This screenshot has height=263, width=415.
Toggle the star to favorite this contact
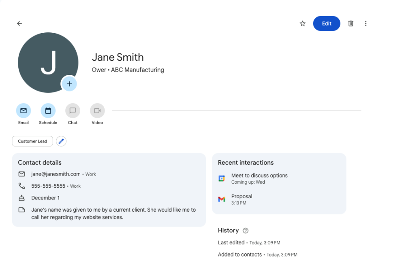[x=302, y=23]
